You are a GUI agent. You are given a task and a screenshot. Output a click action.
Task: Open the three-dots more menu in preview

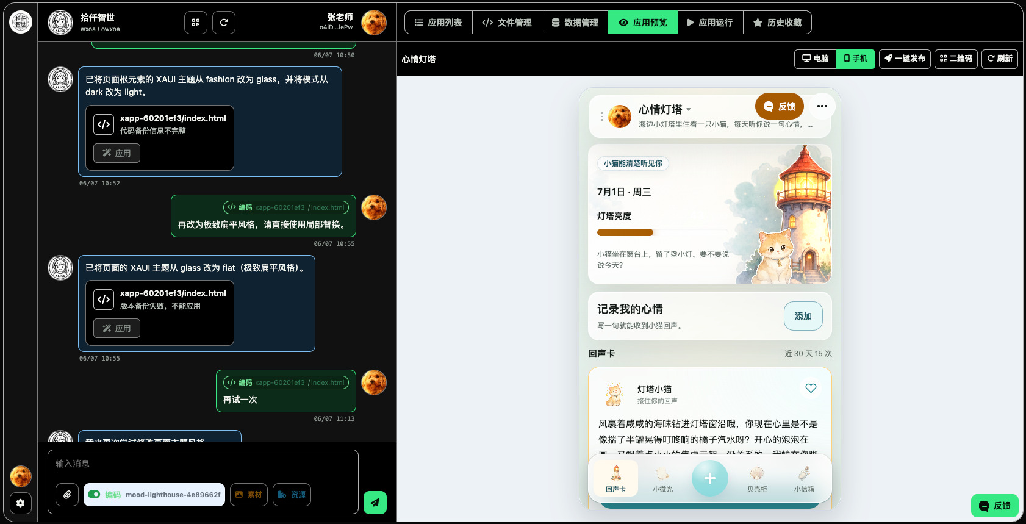tap(822, 106)
